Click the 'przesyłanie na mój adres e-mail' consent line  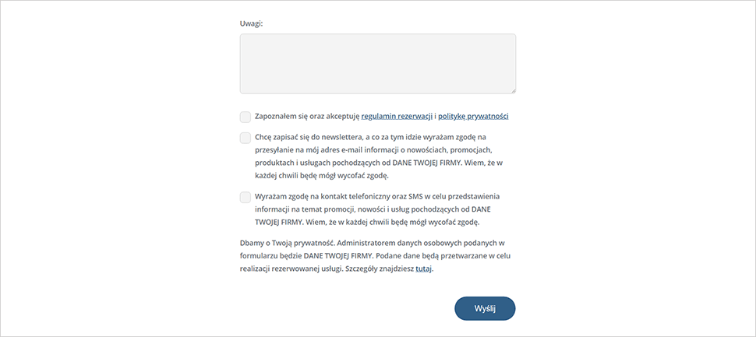click(x=373, y=149)
